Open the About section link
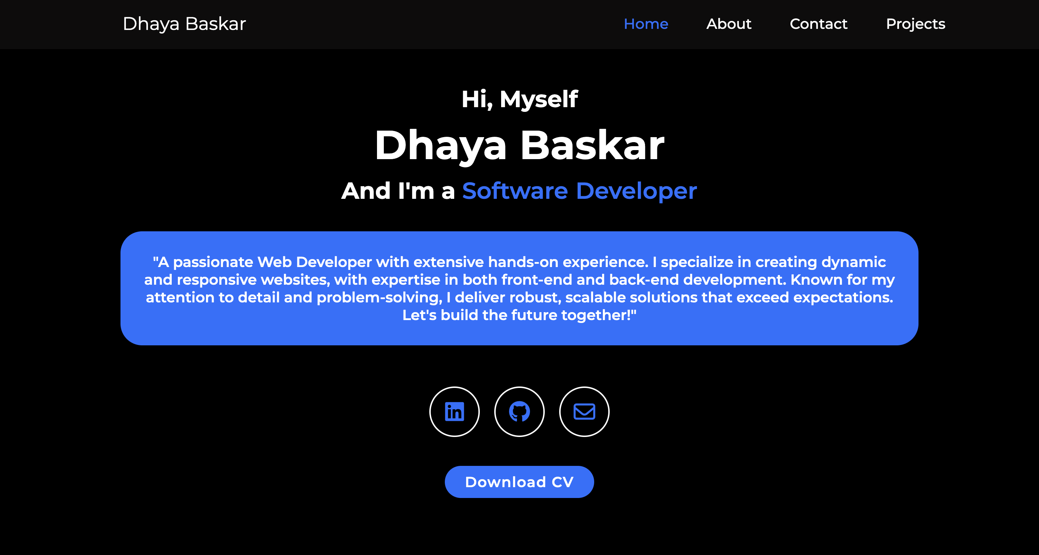This screenshot has width=1039, height=555. pos(729,24)
